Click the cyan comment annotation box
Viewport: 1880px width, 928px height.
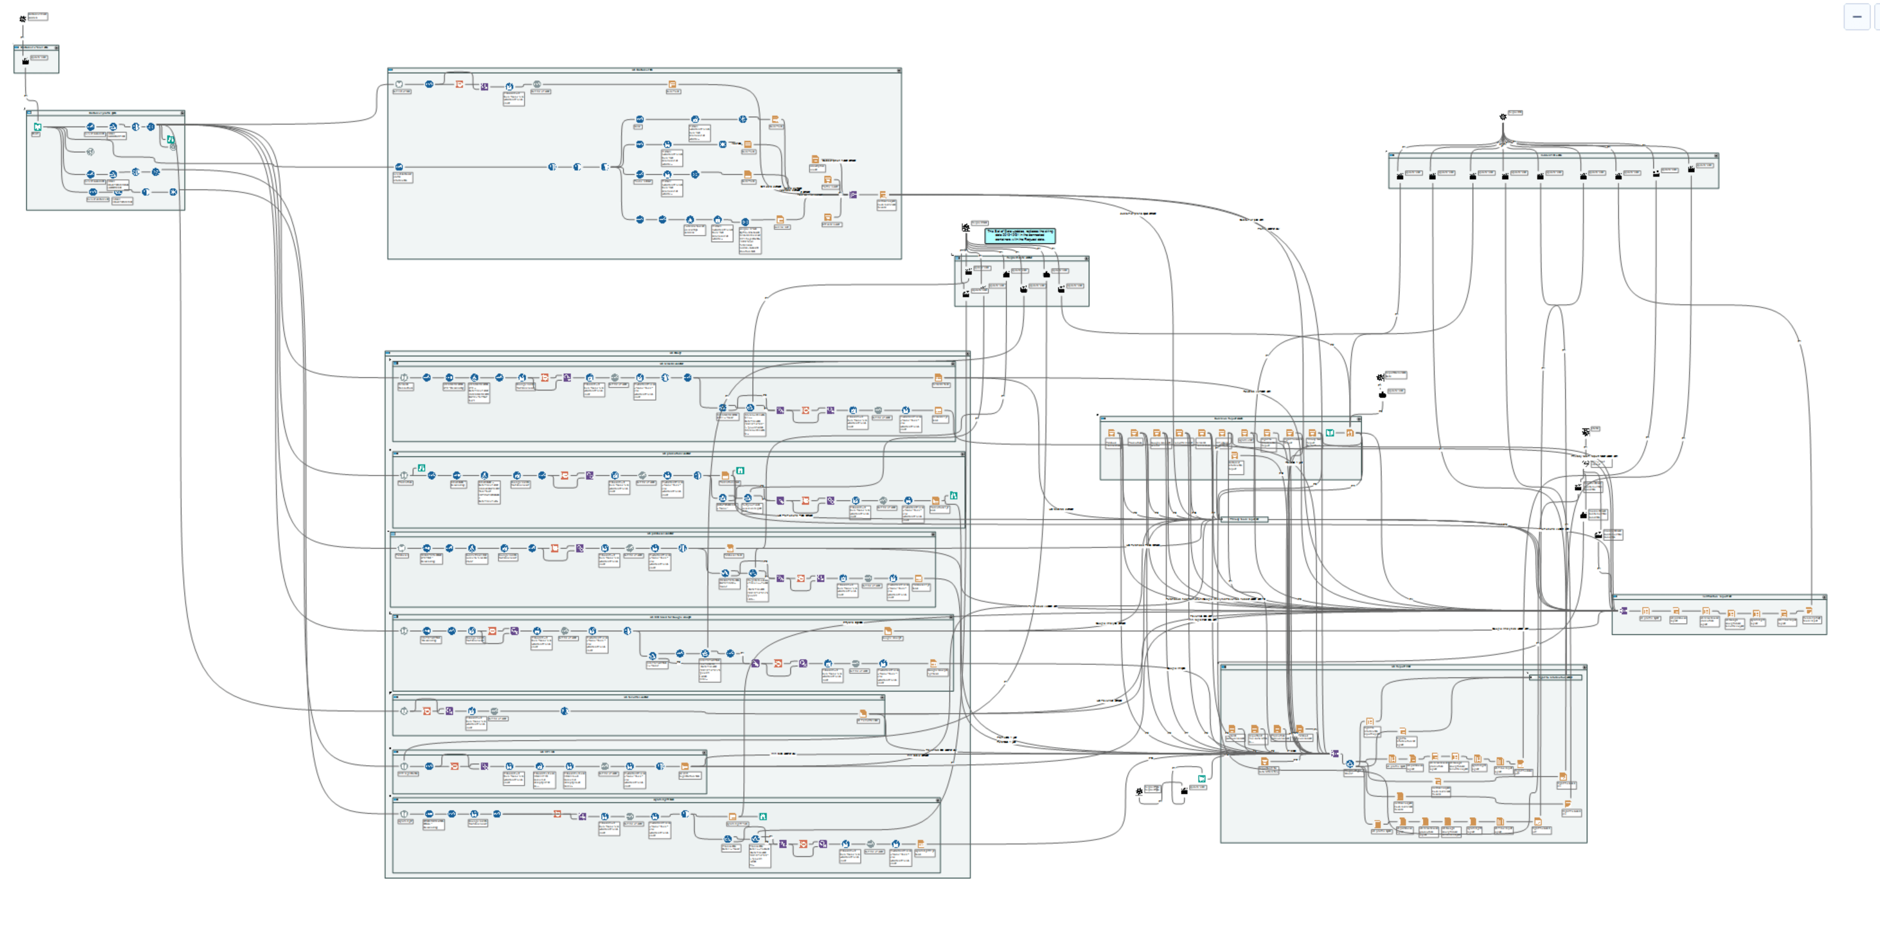click(1019, 235)
